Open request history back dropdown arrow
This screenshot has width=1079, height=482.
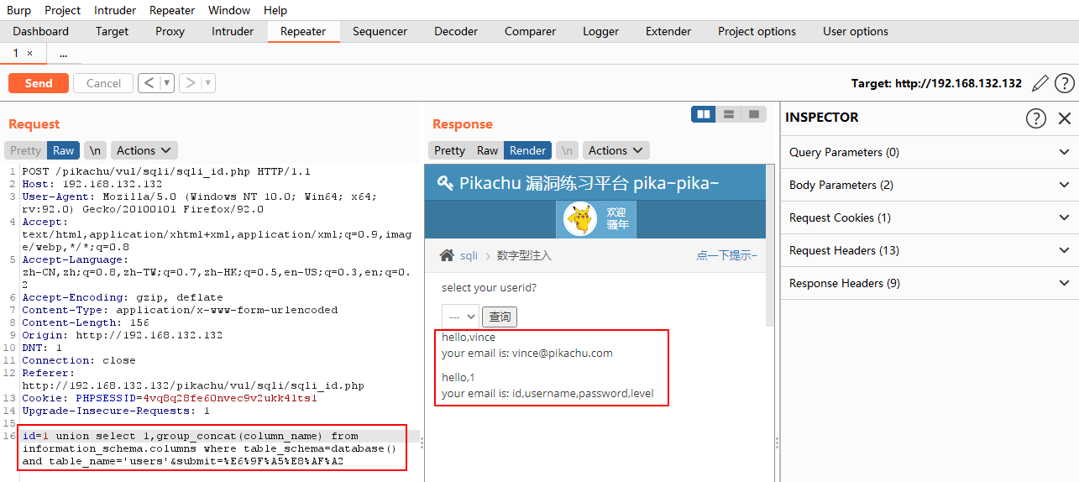pyautogui.click(x=166, y=83)
